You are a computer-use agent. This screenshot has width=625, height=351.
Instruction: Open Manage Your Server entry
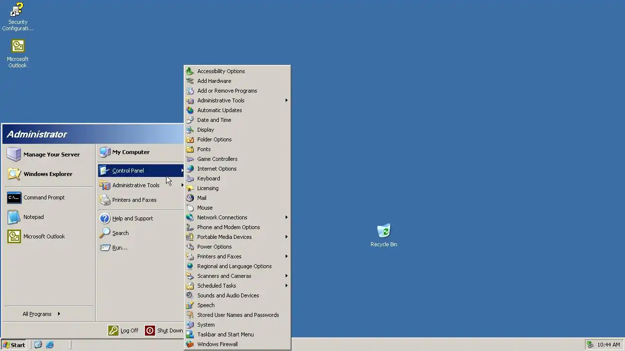[49, 155]
